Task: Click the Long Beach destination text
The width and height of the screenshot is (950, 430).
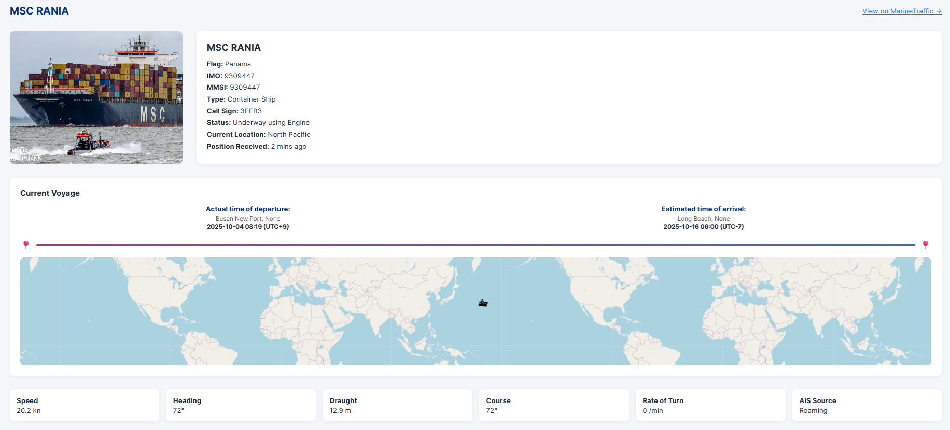Action: (x=703, y=219)
